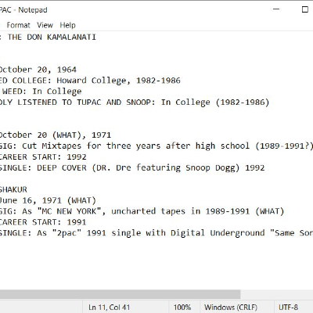Click the "MC NEW YORK" text line
This screenshot has width=313, height=313.
(142, 211)
